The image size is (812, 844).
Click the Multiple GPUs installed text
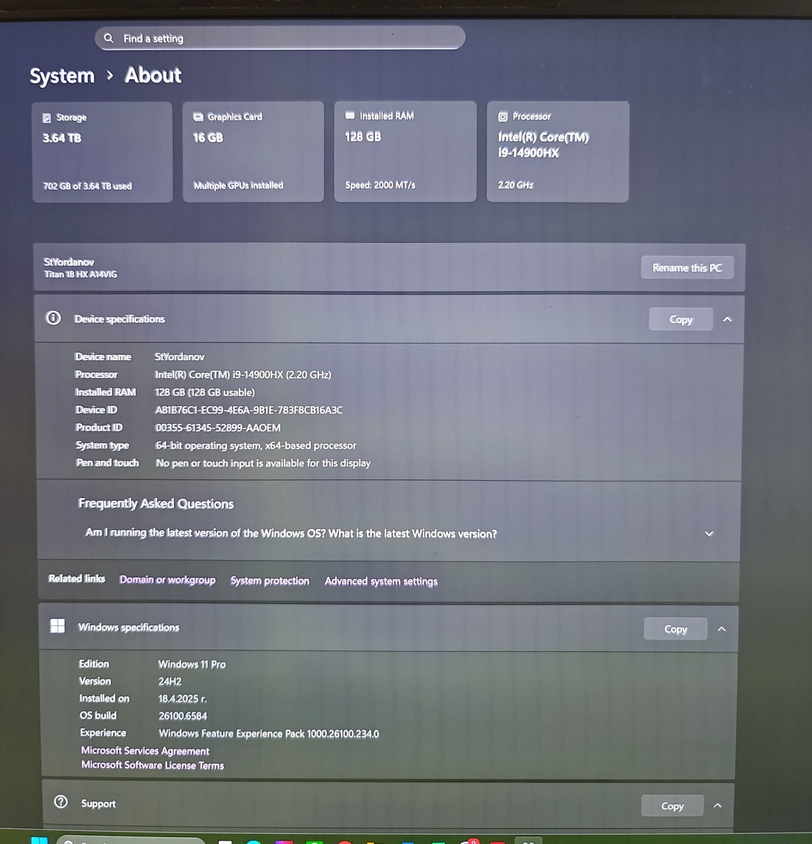click(239, 186)
